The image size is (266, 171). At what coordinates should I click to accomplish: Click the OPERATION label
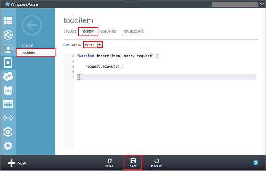click(72, 45)
